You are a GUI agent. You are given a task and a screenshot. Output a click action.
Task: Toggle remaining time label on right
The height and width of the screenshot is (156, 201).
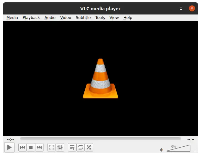(191, 139)
